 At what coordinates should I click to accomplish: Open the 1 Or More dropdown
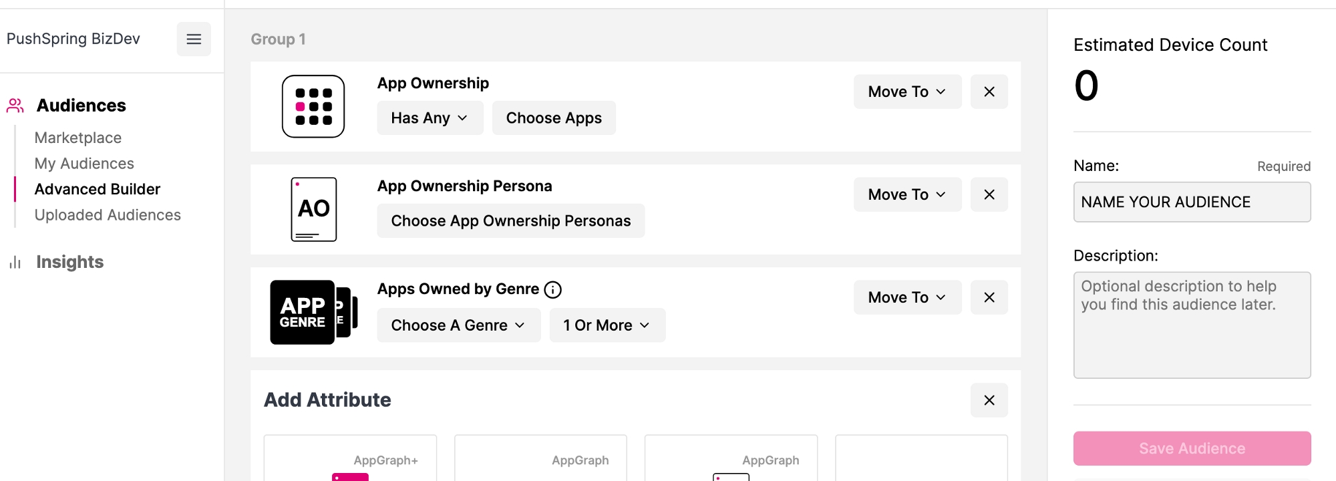coord(607,325)
